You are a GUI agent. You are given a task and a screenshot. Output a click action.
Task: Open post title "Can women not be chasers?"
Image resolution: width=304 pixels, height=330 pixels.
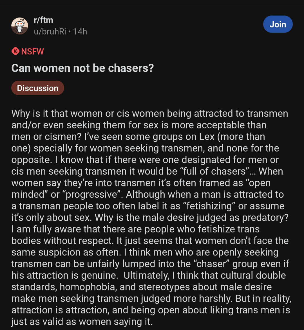click(x=82, y=68)
